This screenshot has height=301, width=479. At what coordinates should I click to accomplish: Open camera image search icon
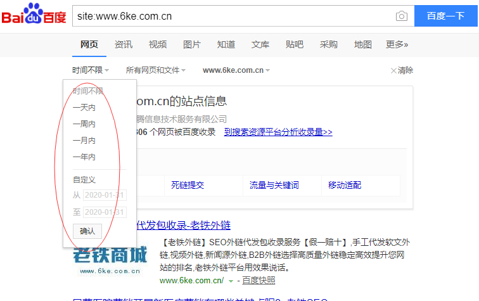[x=402, y=16]
